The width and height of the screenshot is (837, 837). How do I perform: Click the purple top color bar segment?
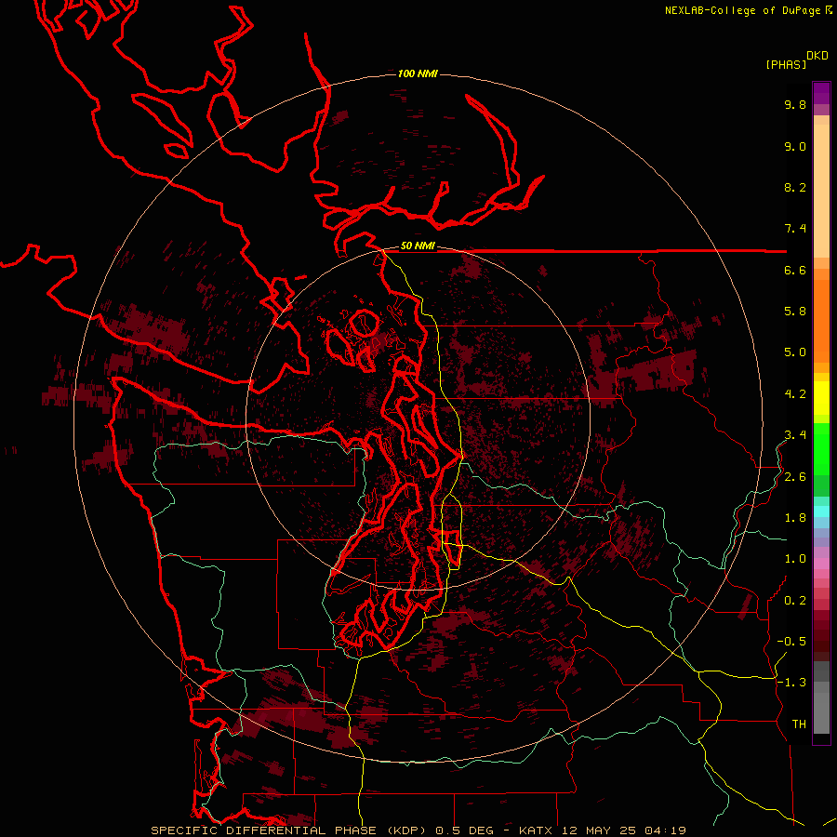pyautogui.click(x=821, y=93)
